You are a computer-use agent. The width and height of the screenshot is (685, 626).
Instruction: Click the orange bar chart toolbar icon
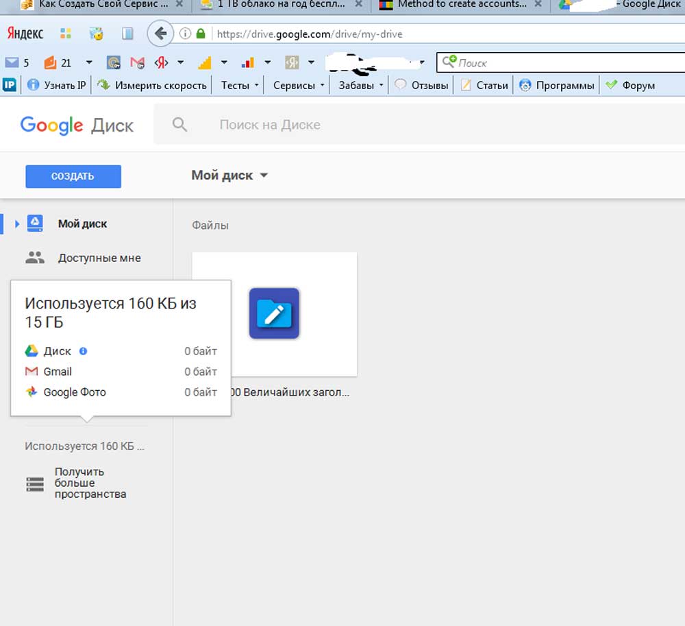pos(204,62)
